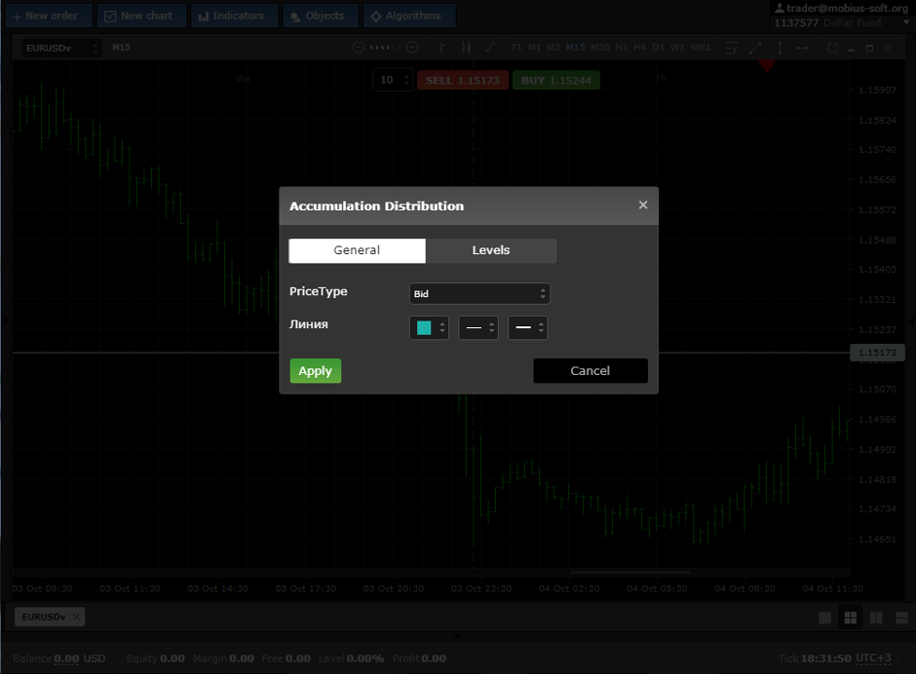This screenshot has height=674, width=916.
Task: Select four-chart grid layout icon
Action: [851, 618]
